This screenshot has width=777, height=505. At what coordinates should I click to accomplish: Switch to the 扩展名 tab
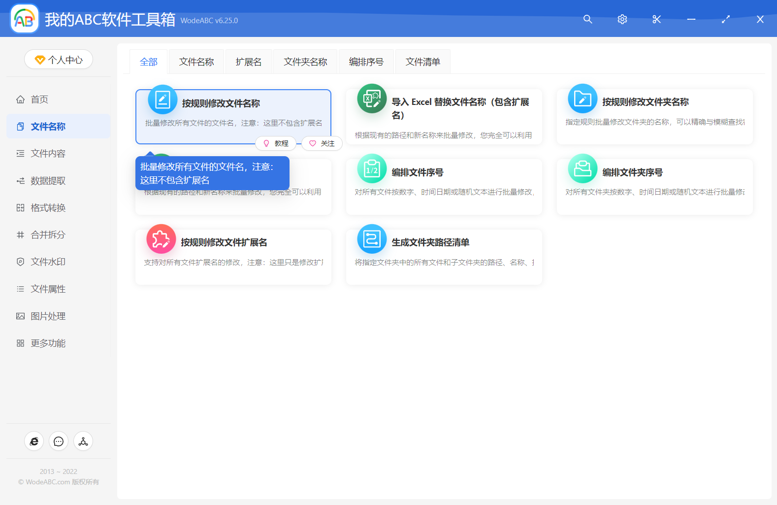click(x=249, y=62)
